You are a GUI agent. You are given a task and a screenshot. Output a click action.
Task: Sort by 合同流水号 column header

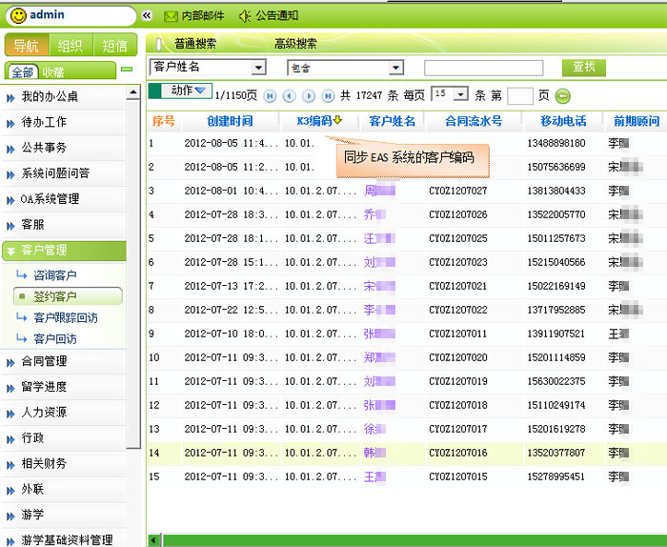[x=474, y=121]
